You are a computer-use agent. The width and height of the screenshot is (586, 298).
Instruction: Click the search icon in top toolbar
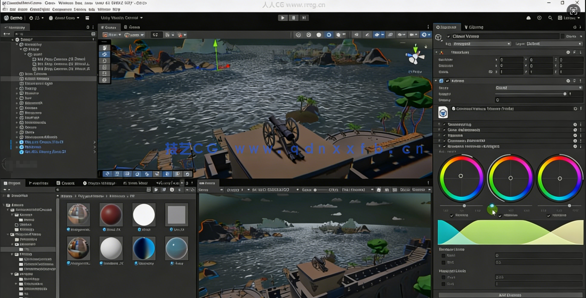[550, 18]
